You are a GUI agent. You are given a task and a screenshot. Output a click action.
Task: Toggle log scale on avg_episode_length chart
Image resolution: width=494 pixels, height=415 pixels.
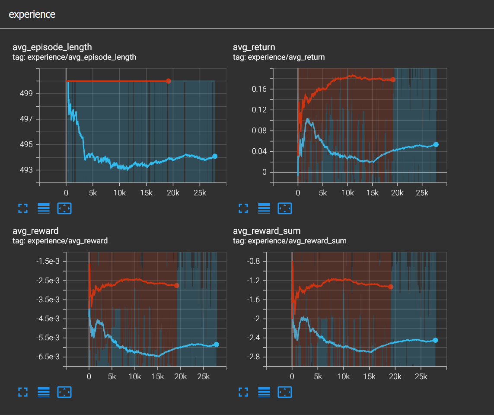(x=44, y=208)
